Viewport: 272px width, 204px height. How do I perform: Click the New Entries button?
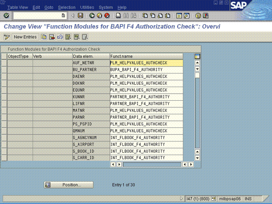[25, 37]
